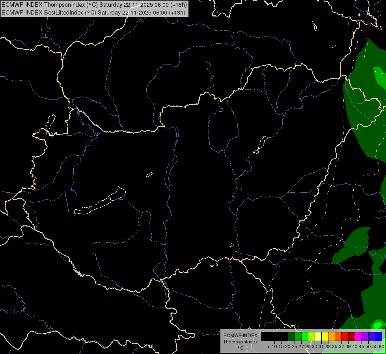The height and width of the screenshot is (354, 386).
Task: Click the legend scale value '40'
Action: (x=355, y=347)
